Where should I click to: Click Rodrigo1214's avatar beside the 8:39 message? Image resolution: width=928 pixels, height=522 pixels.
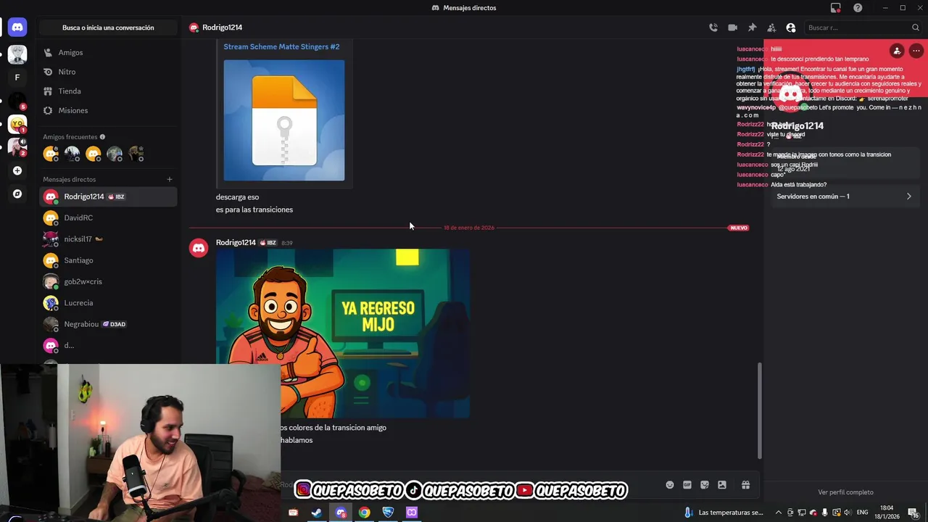tap(199, 248)
